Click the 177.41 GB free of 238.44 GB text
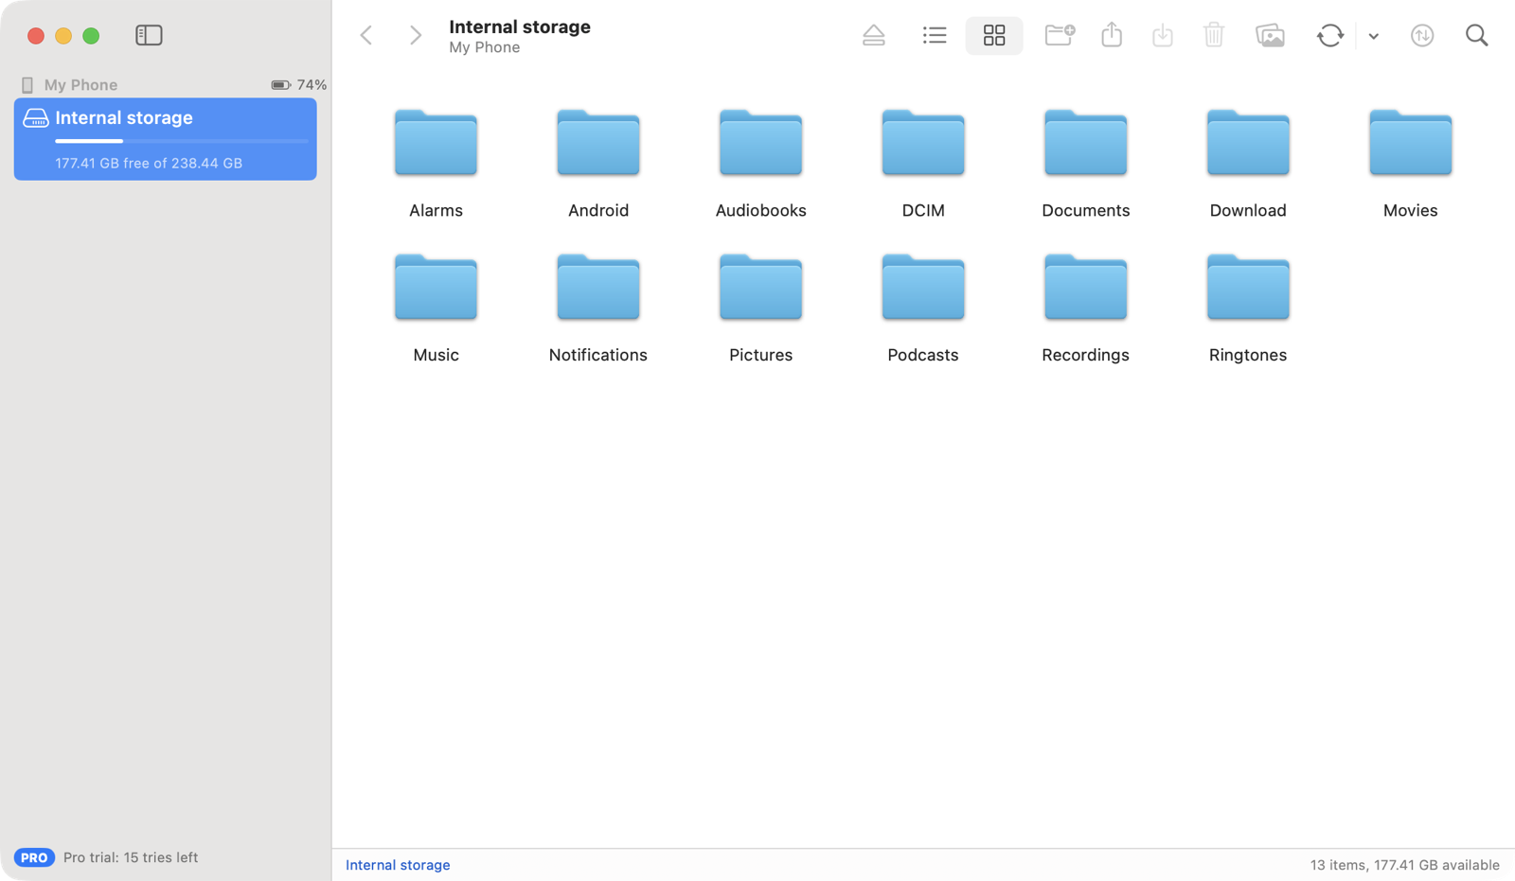 149,163
